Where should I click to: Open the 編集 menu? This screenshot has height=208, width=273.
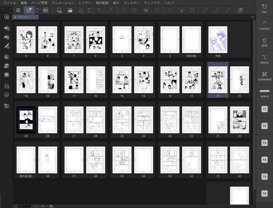[x=24, y=3]
